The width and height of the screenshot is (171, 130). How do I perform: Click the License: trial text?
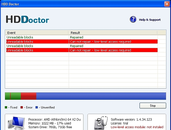click(x=119, y=123)
